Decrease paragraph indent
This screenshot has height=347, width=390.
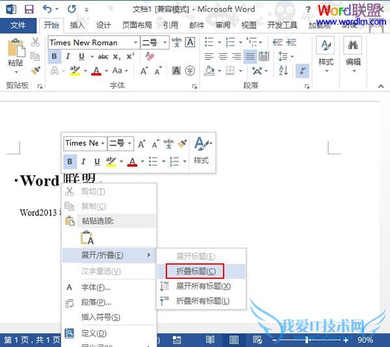pos(278,42)
